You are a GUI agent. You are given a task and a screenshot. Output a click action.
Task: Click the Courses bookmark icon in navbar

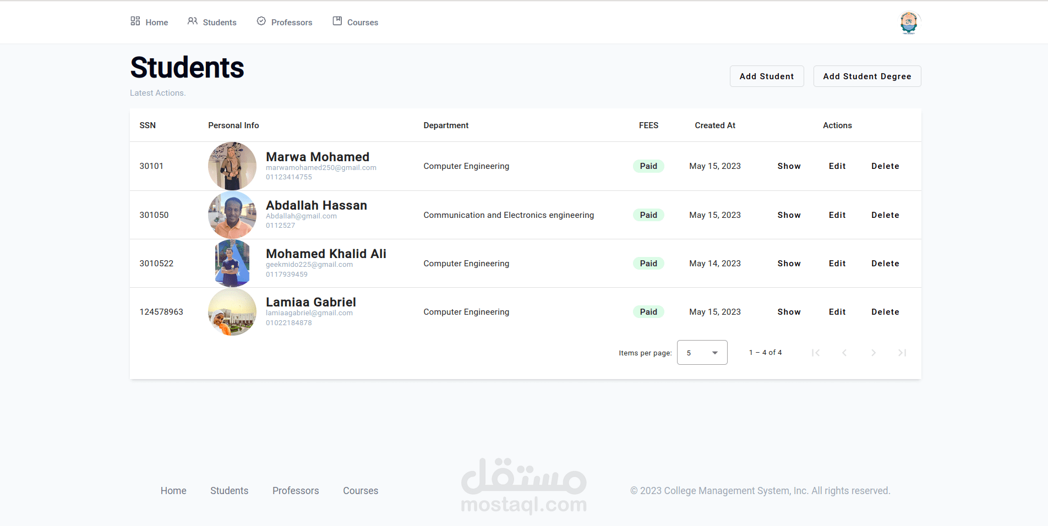[337, 21]
